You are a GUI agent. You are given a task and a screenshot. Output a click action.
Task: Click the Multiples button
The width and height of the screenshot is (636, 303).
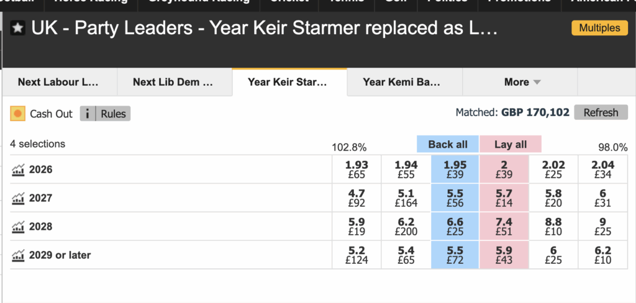click(599, 28)
